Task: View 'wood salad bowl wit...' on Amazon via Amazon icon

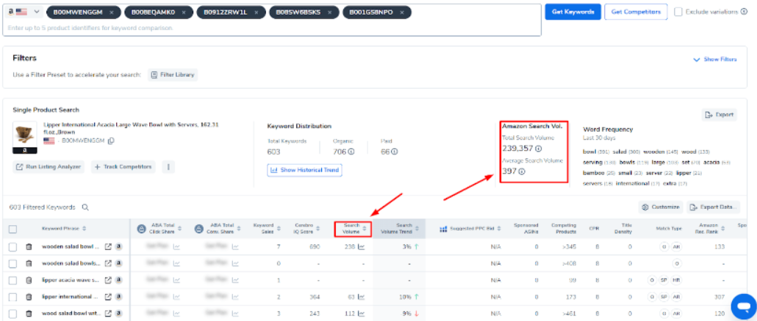Action: tap(119, 313)
